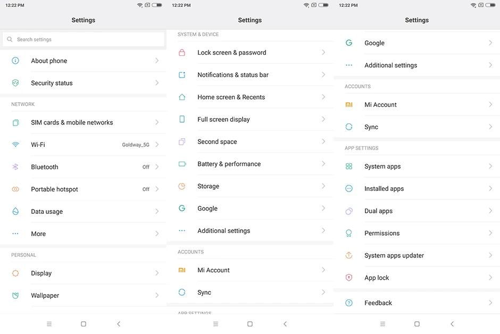Tap the Security status shield icon

15,83
